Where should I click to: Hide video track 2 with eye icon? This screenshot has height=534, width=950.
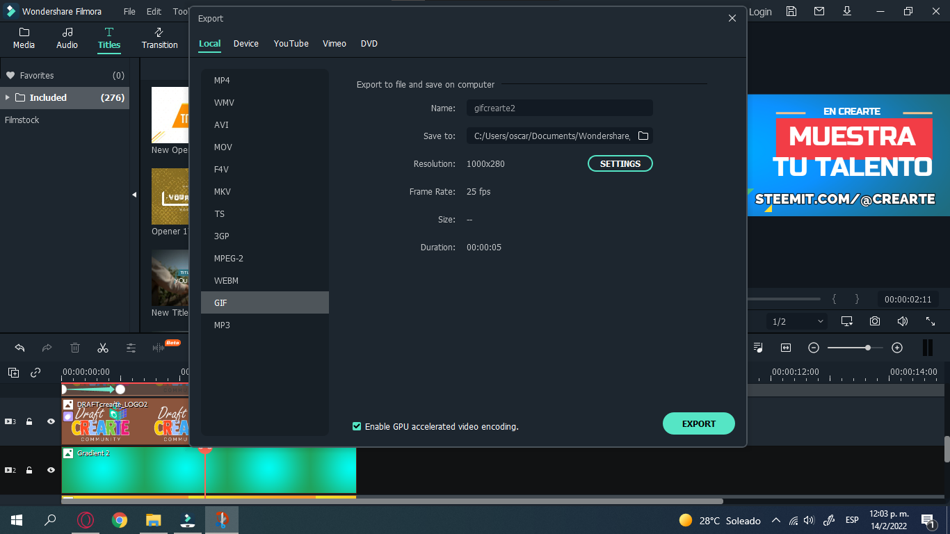[x=51, y=470]
